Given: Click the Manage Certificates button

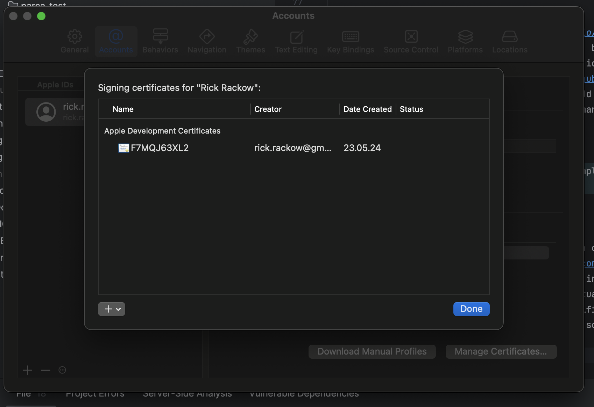Looking at the screenshot, I should pyautogui.click(x=501, y=351).
